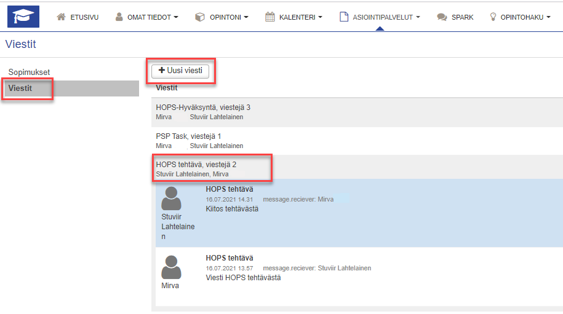Click the person icon beside Omat tiedot
The image size is (563, 314).
click(x=119, y=17)
